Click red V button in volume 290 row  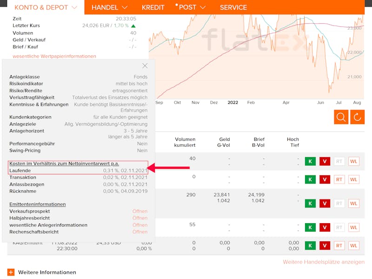pos(325,203)
